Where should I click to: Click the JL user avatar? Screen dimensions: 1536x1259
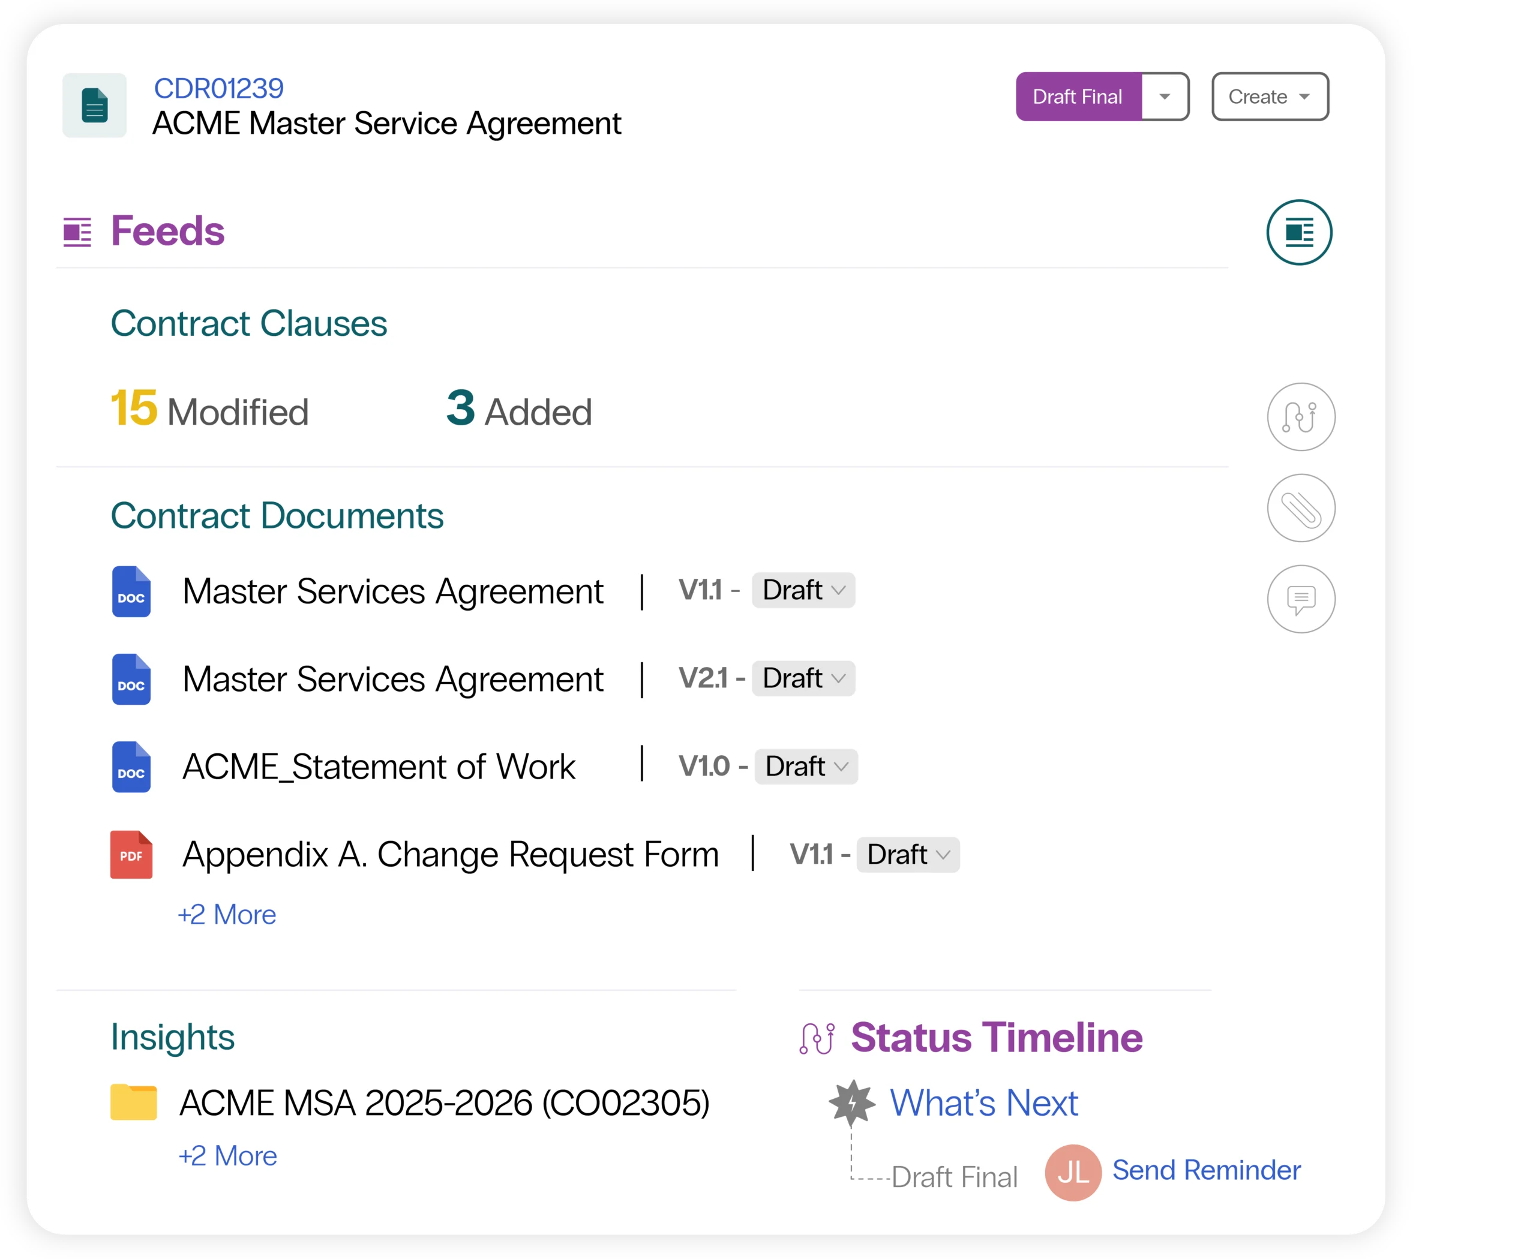coord(1072,1172)
